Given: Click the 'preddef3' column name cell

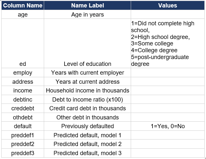Looking at the screenshot, I should (23, 153).
